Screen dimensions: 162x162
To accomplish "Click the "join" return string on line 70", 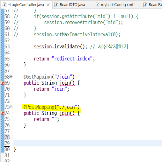I will pos(59,89).
